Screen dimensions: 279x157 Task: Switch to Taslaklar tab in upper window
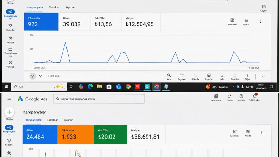click(54, 7)
